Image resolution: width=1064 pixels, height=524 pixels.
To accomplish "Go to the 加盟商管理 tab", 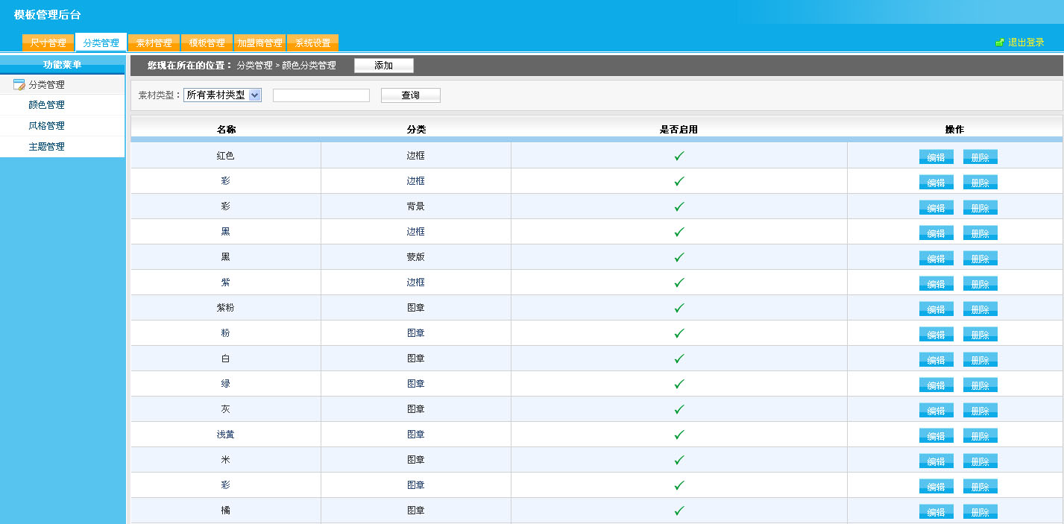I will tap(260, 43).
